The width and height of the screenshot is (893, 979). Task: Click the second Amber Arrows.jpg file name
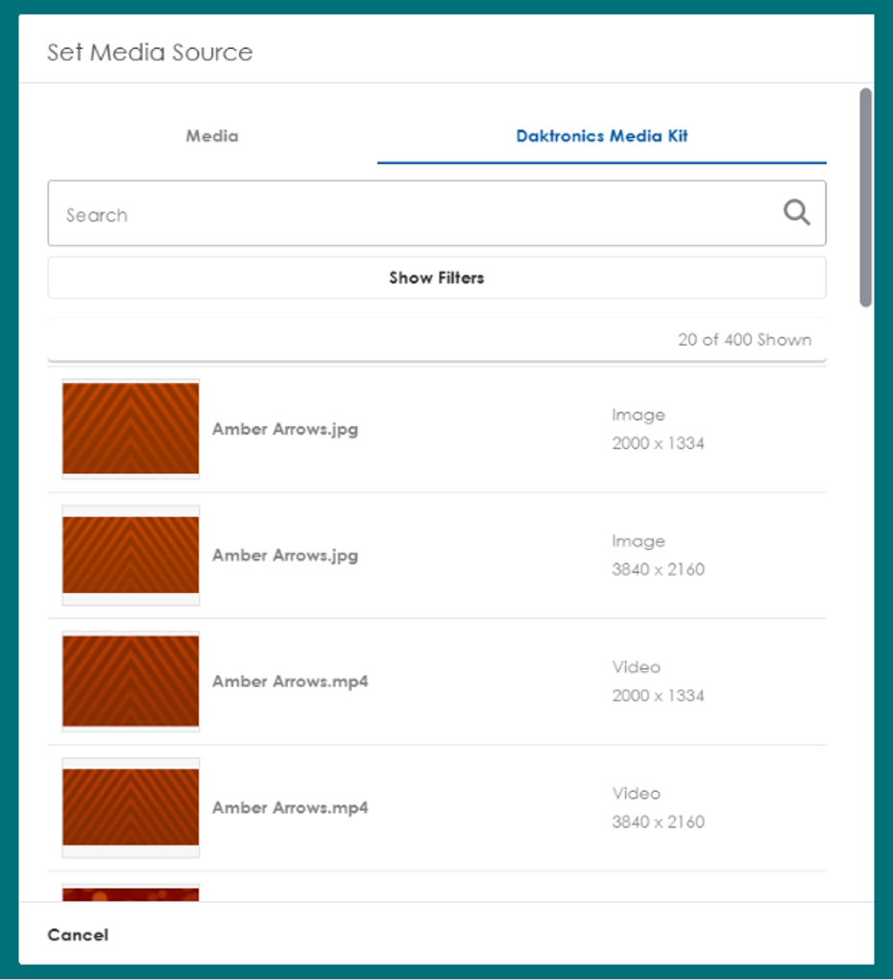click(x=285, y=556)
